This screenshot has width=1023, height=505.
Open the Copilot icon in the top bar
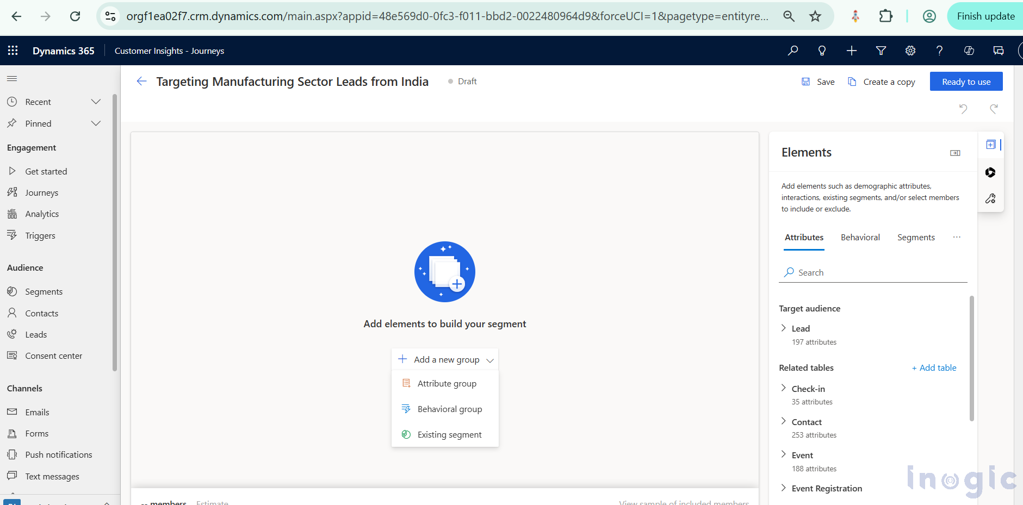coord(969,51)
